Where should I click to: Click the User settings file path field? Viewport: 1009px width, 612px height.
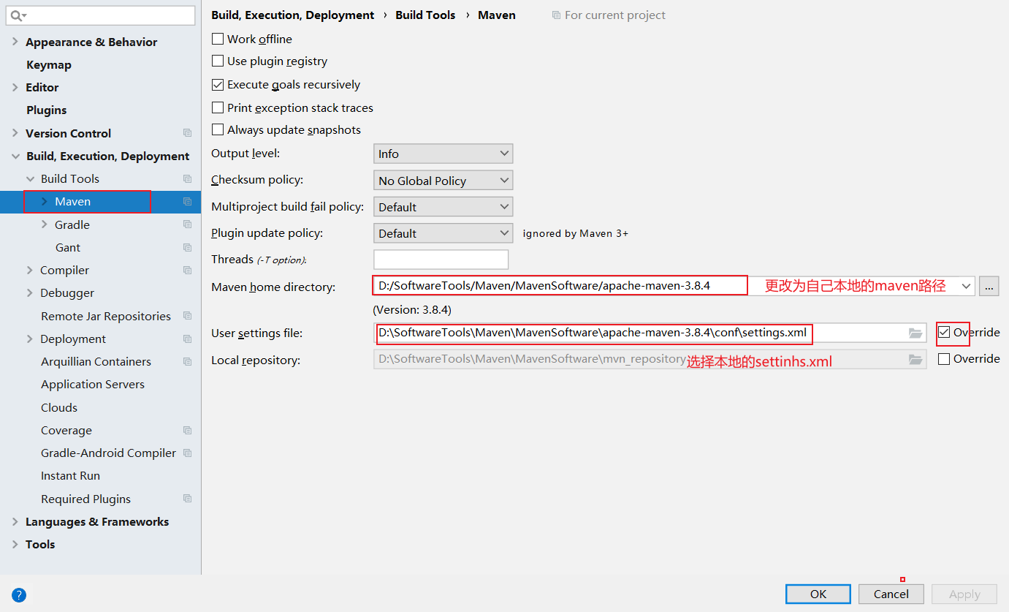pyautogui.click(x=650, y=333)
